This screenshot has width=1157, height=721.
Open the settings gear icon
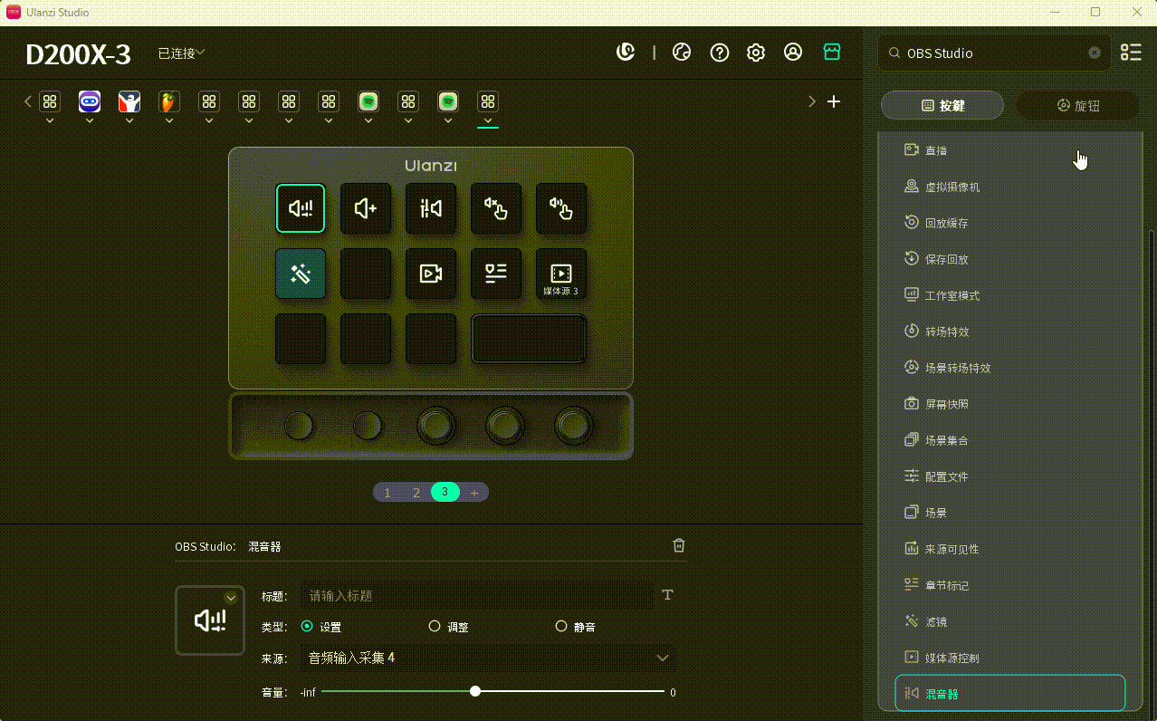coord(756,53)
